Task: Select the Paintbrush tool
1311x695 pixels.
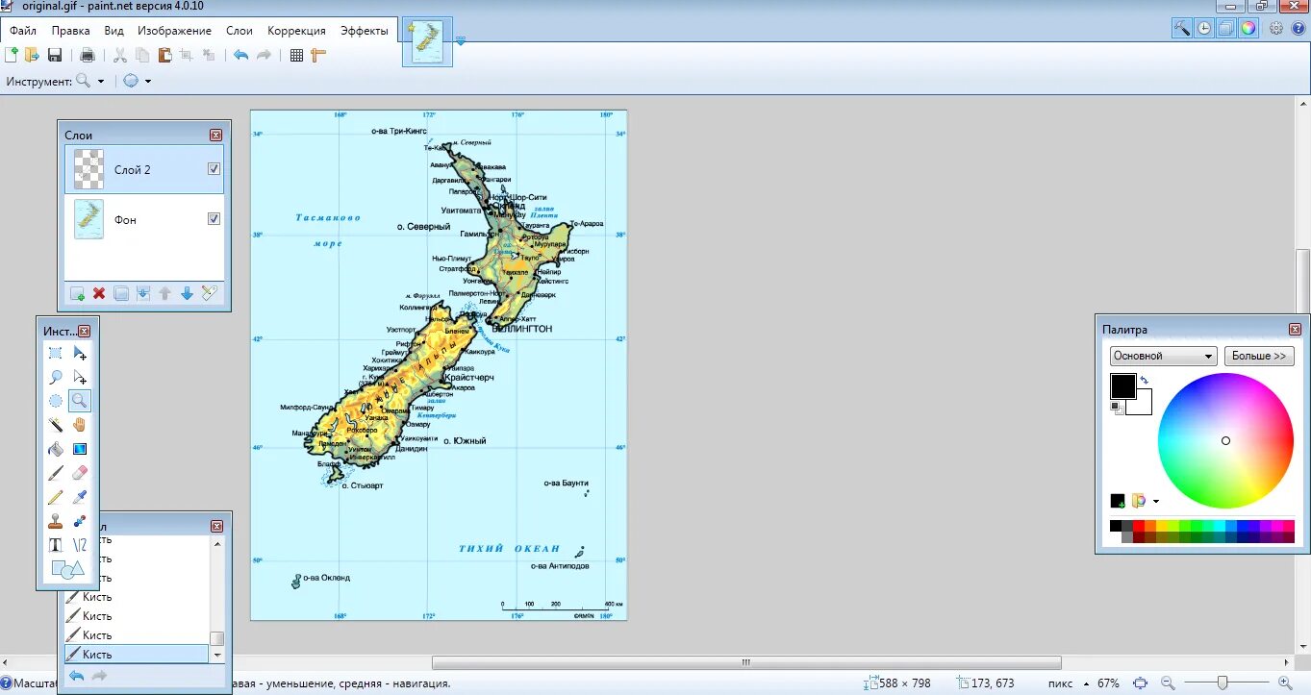Action: [56, 473]
